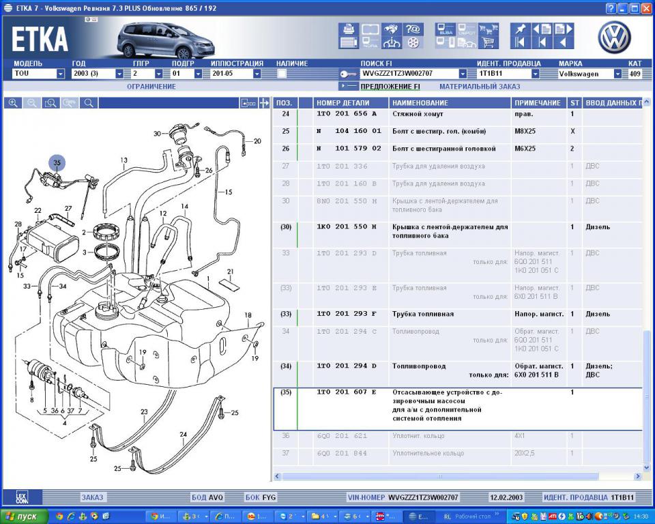Click the parts list horizontal scrollbar
Screen dimensions: 655x524
[x=440, y=476]
